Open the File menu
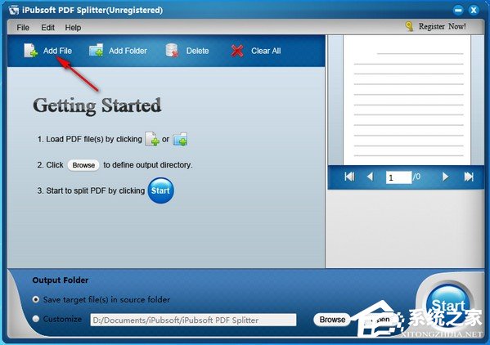 point(23,28)
